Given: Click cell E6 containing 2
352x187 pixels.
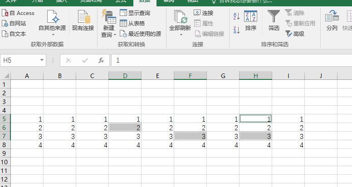Looking at the screenshot, I should (157, 128).
